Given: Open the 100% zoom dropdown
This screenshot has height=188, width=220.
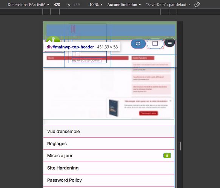Looking at the screenshot, I should click(x=96, y=5).
